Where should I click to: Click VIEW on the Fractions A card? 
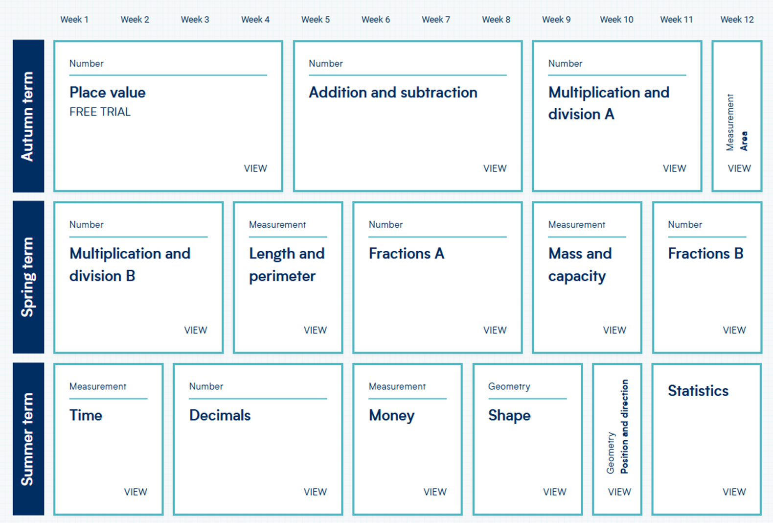click(495, 330)
